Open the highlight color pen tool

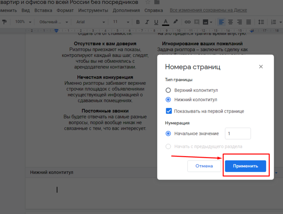(175, 22)
